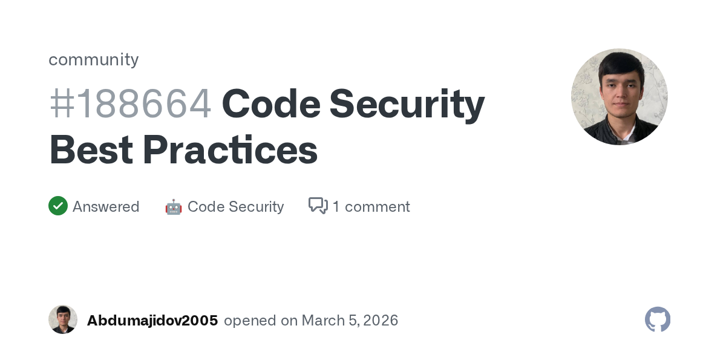Click the bold word "Security" in the title

(x=407, y=104)
